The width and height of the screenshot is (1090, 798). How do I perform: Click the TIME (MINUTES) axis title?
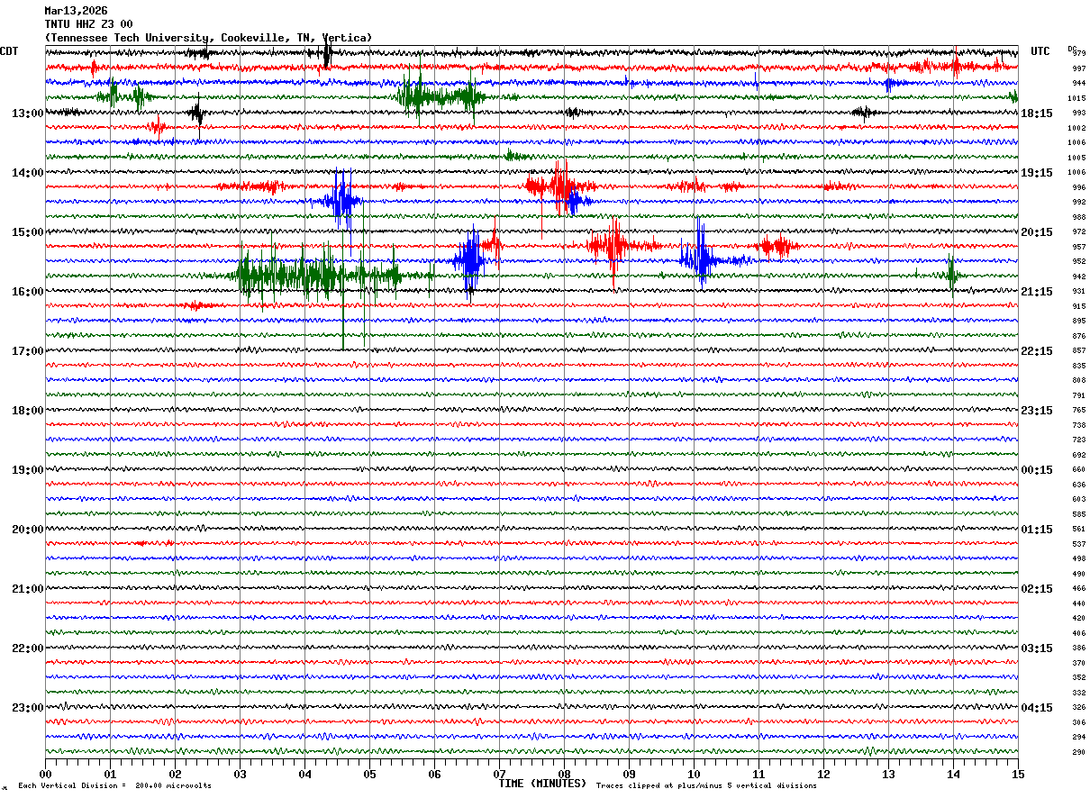pyautogui.click(x=542, y=784)
